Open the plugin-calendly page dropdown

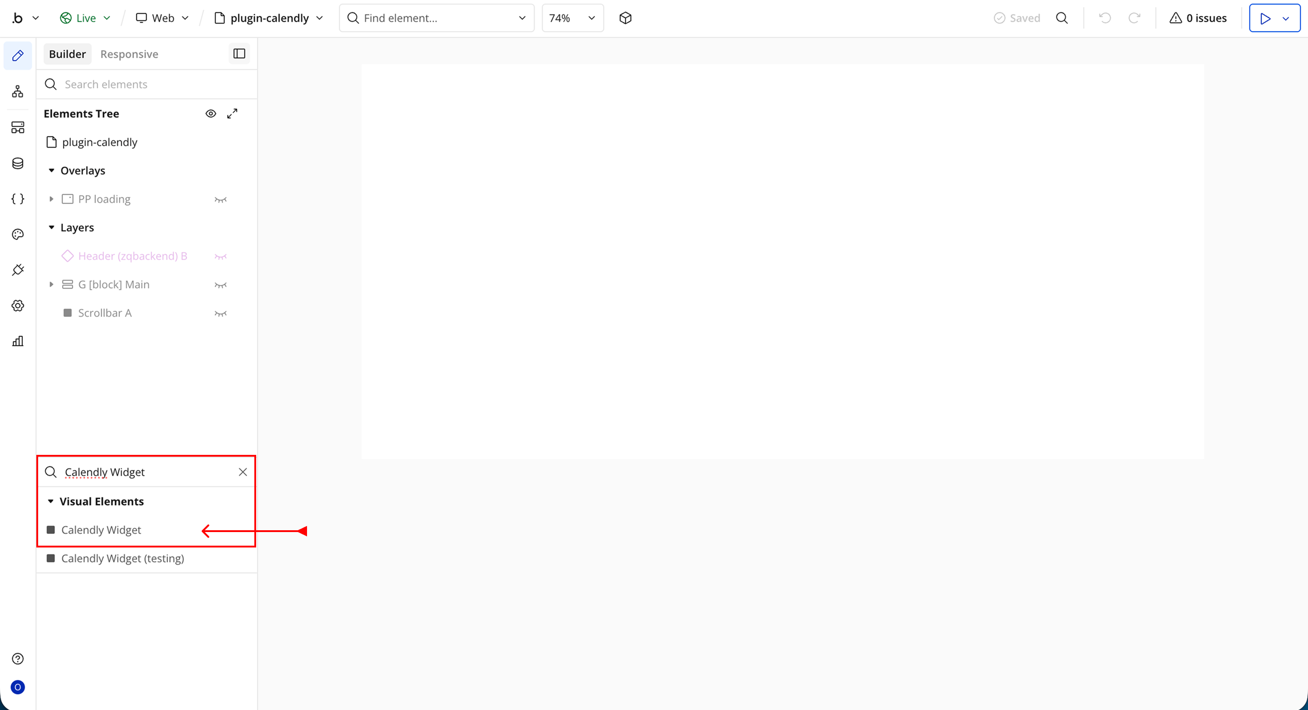click(268, 18)
